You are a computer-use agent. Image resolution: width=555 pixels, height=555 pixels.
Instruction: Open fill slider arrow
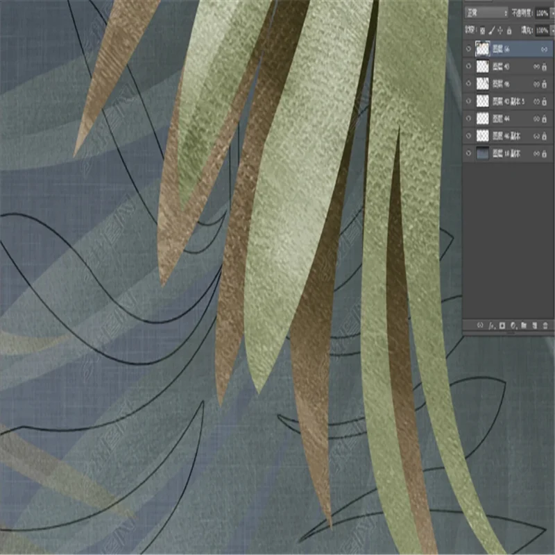point(552,31)
